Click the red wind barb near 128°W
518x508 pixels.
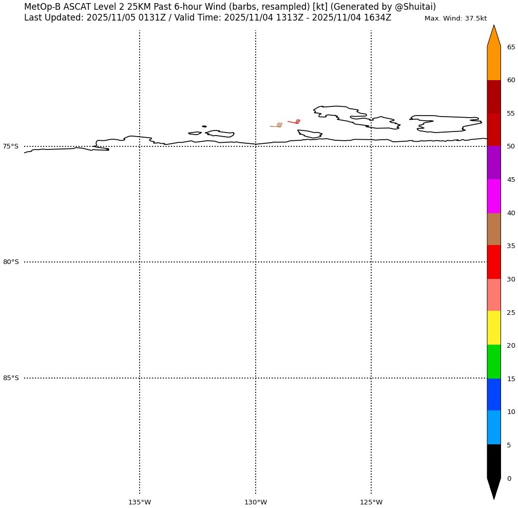point(294,122)
